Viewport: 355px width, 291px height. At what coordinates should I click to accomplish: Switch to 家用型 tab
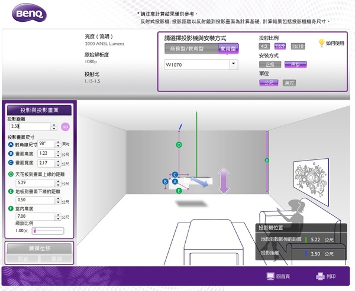pyautogui.click(x=228, y=48)
